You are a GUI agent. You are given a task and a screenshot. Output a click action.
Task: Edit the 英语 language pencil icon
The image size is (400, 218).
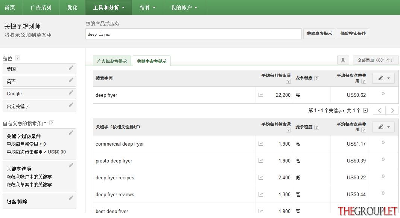(x=71, y=80)
